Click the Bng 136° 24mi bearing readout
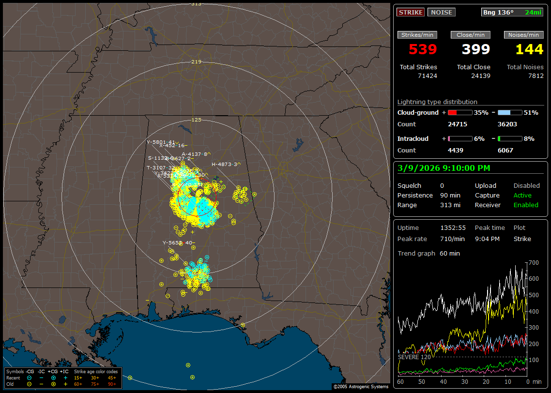The height and width of the screenshot is (393, 551). point(512,13)
